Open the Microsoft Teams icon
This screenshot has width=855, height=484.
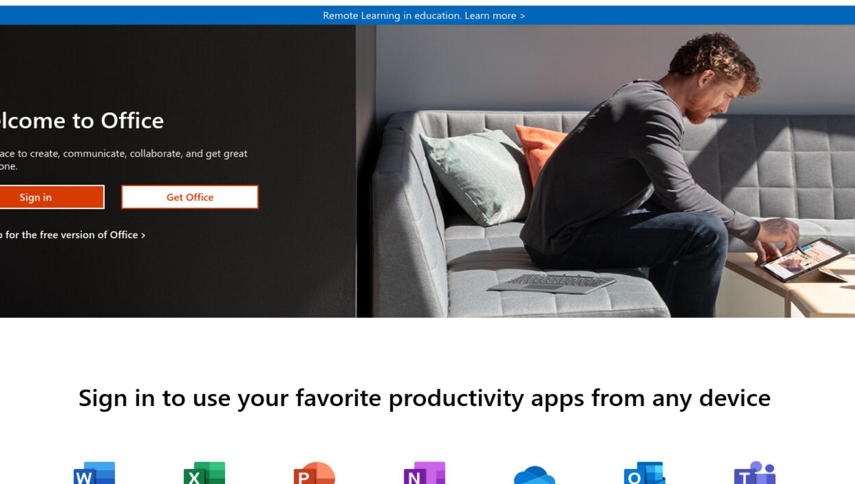tap(754, 473)
